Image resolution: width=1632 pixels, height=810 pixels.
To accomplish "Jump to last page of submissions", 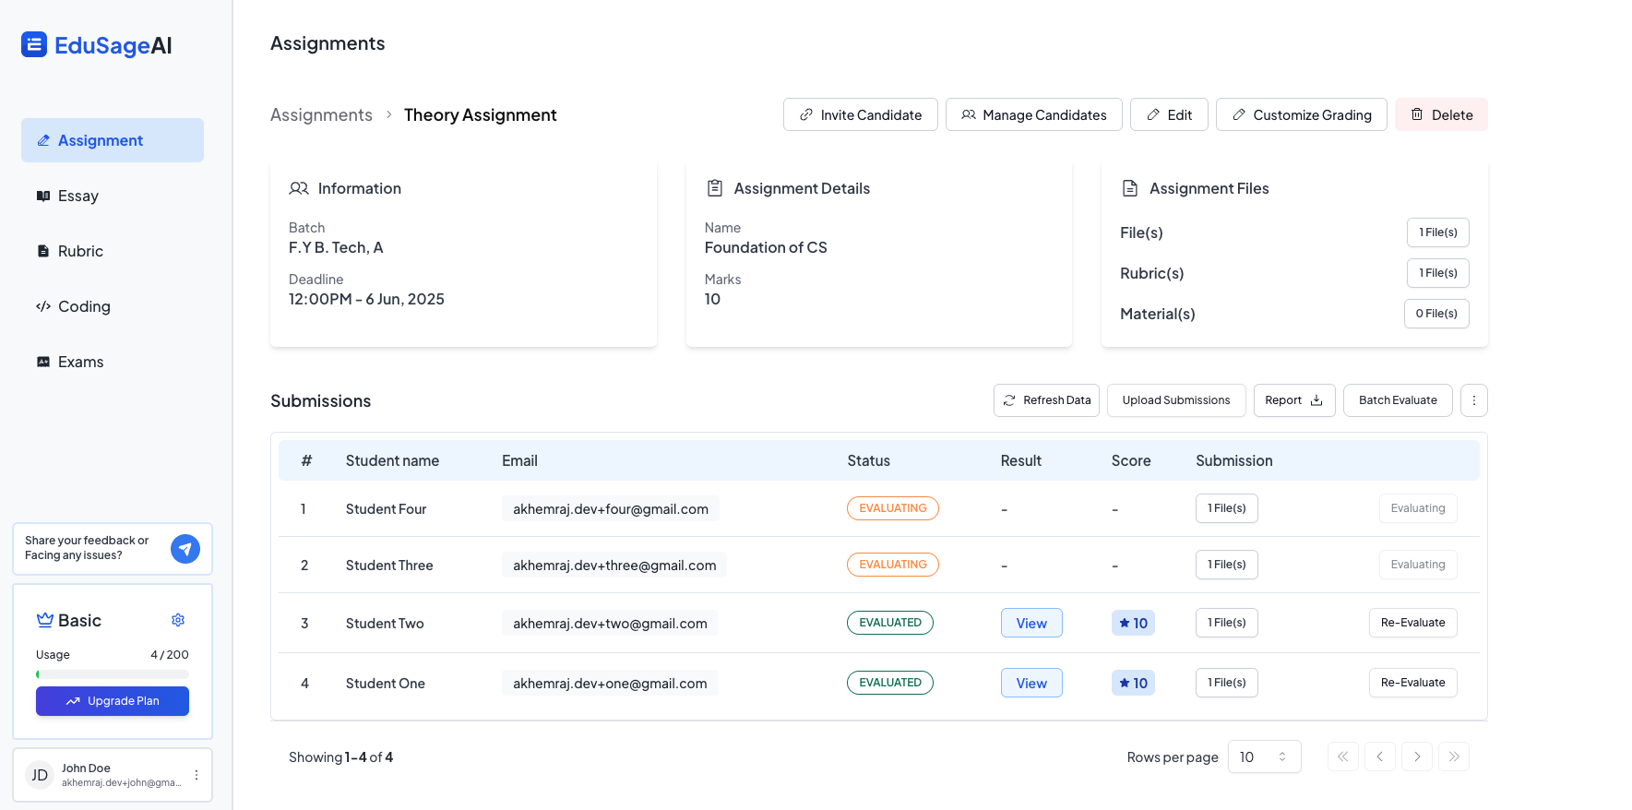I will [1453, 756].
